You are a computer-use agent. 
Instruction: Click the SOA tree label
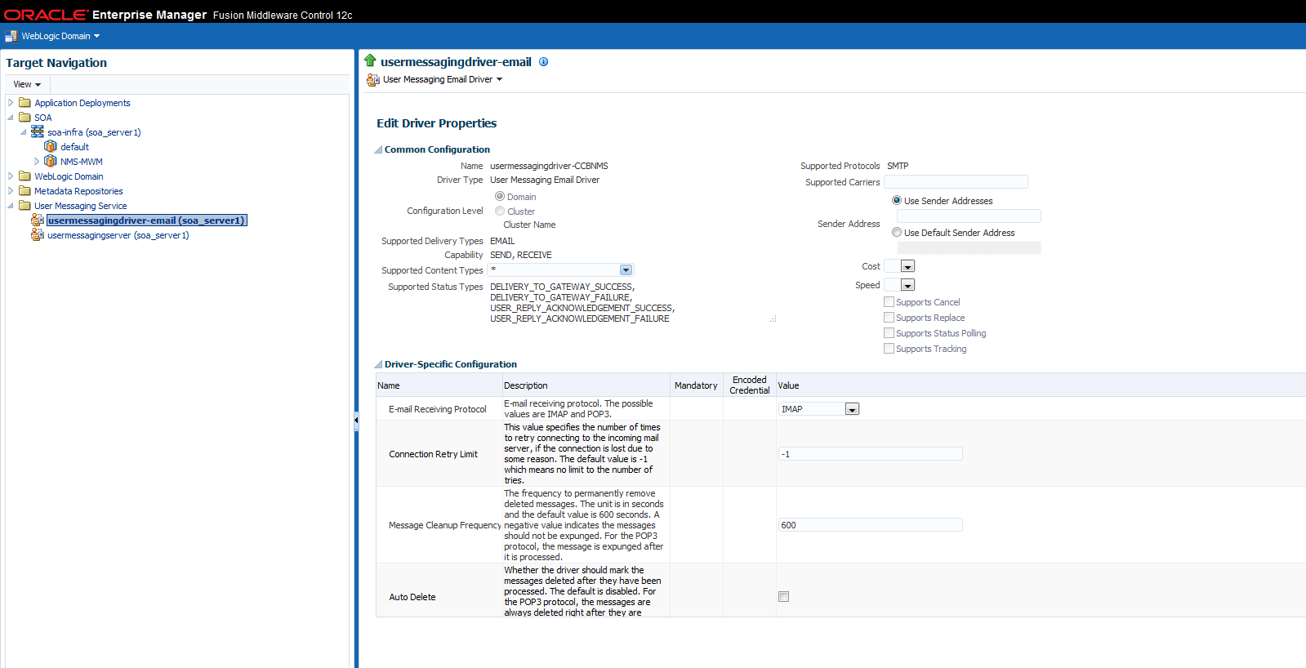43,118
